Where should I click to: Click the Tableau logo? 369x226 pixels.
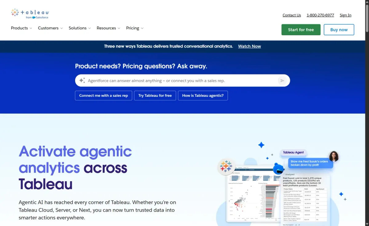[x=30, y=14]
